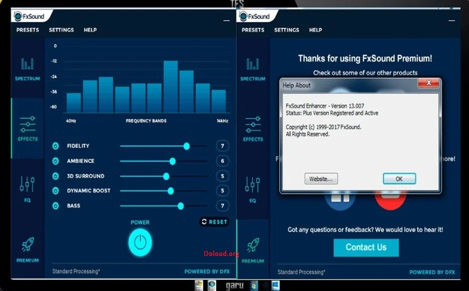Click the Fidelity slider handle
The image size is (469, 291).
click(x=186, y=146)
